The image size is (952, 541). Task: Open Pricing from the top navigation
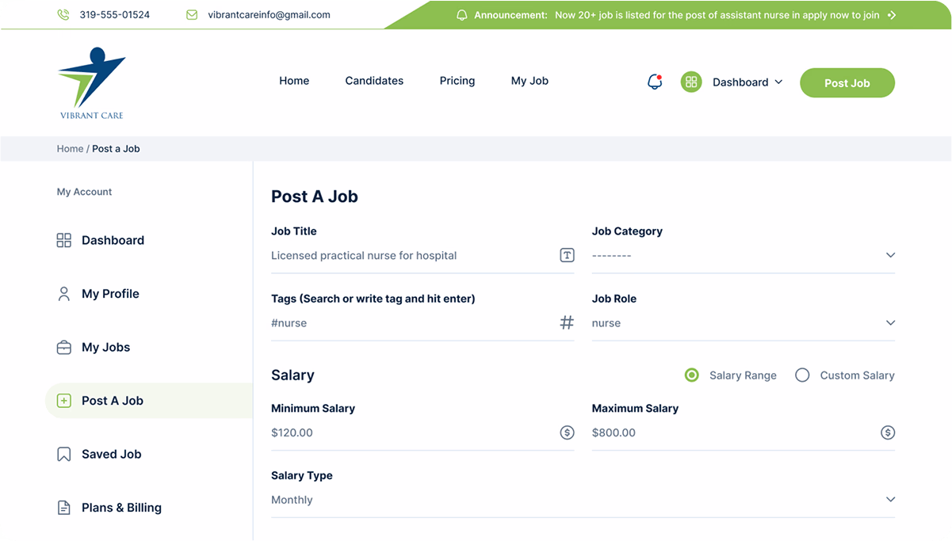point(457,81)
